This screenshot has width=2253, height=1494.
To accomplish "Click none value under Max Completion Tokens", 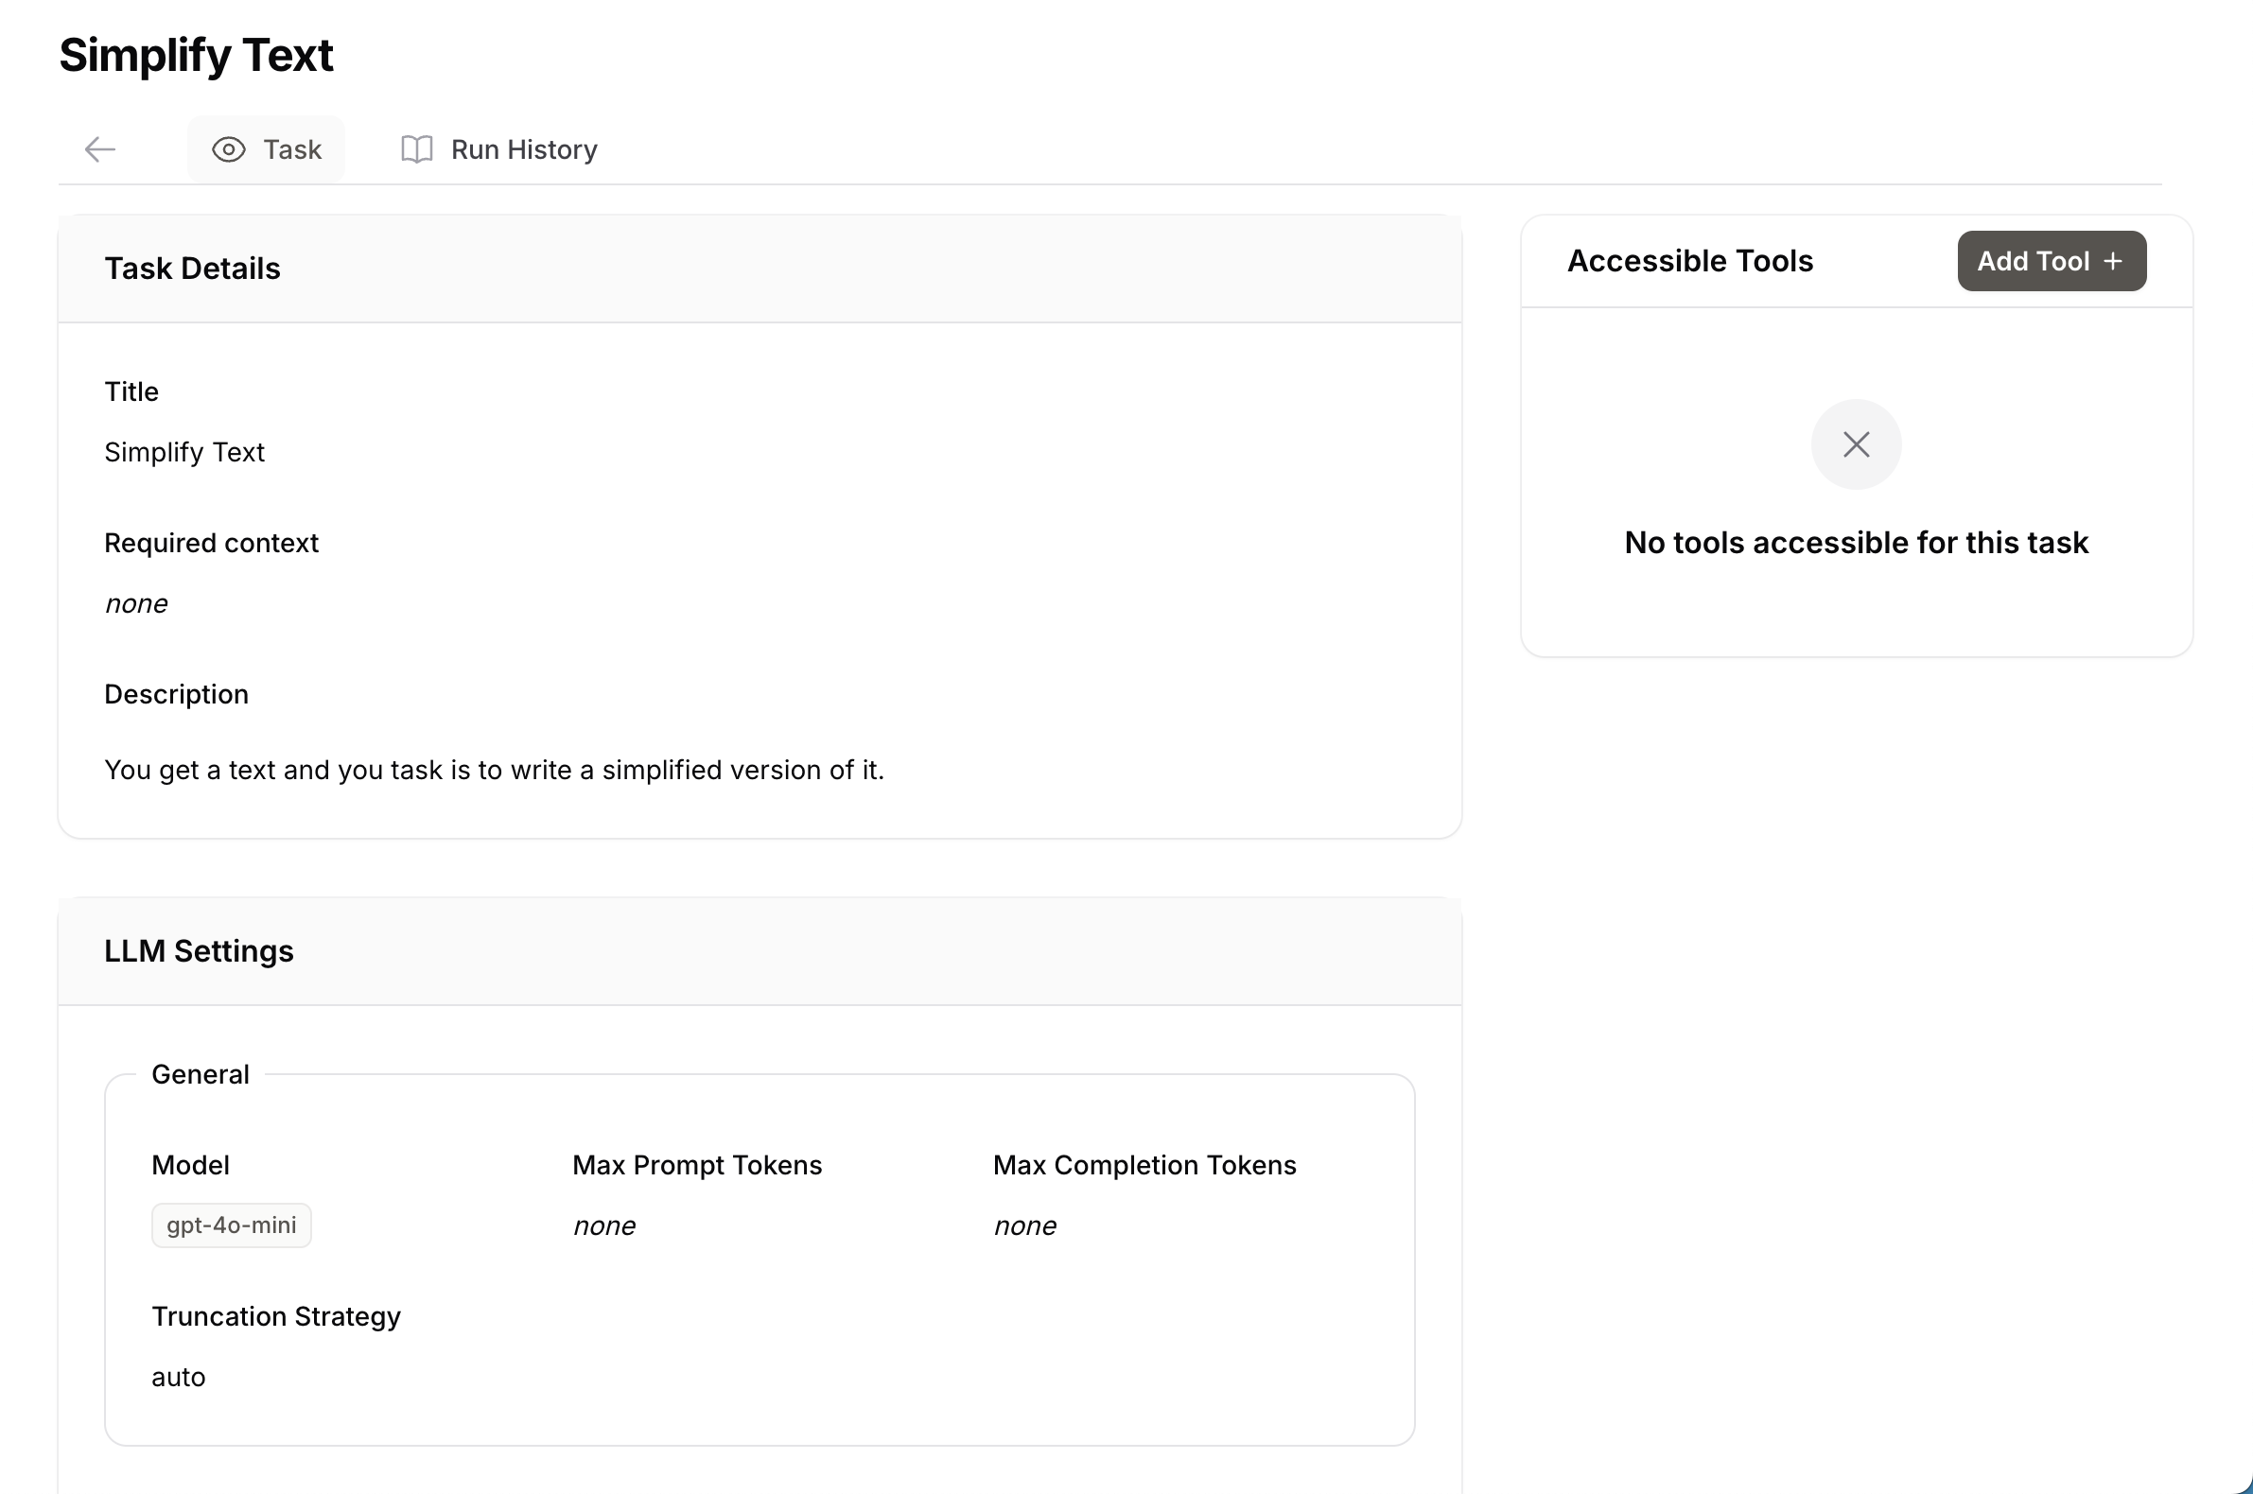I will click(1025, 1226).
